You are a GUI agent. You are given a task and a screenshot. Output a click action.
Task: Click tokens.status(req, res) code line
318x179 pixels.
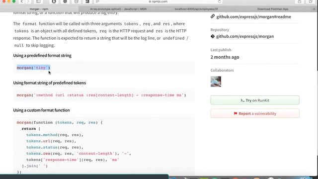[x=55, y=147]
